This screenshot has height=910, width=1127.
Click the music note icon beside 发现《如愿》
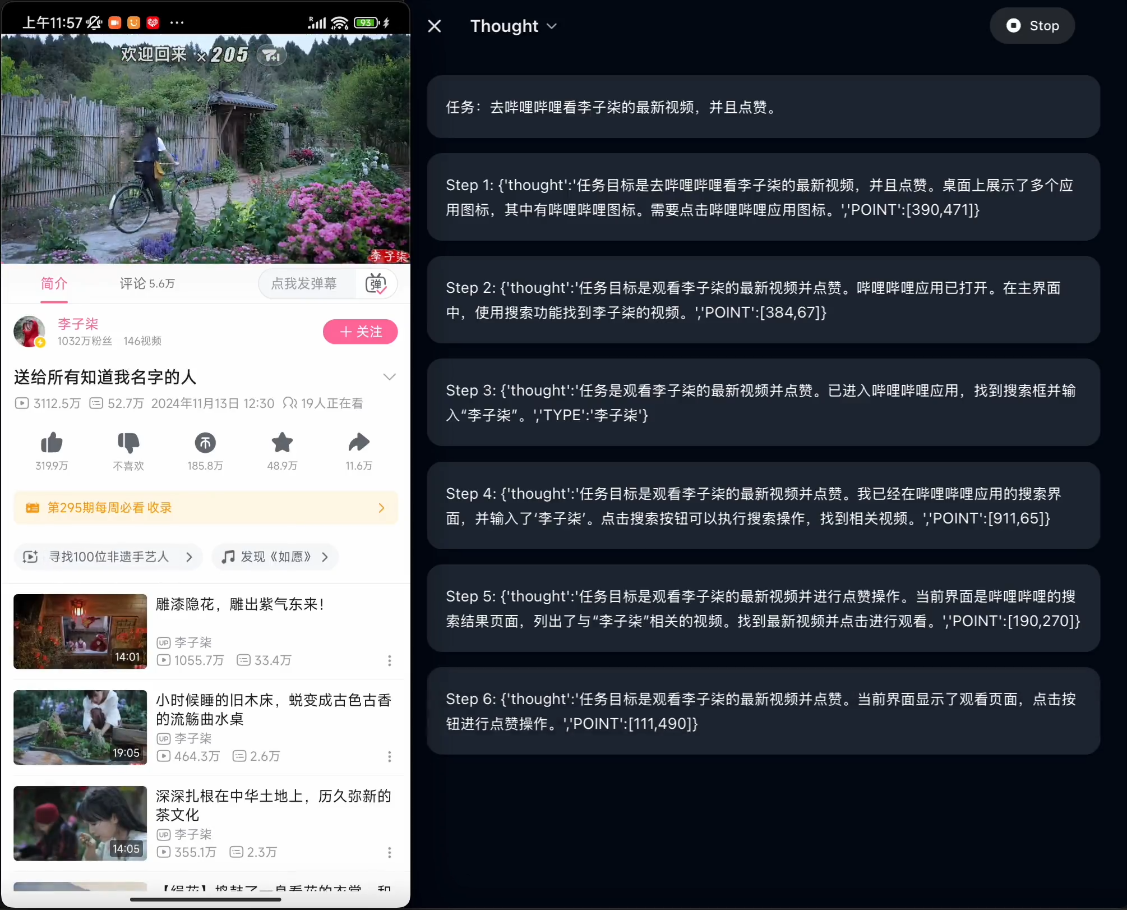point(228,557)
